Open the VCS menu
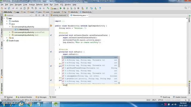Screen dimensions: 191x107 tap(61, 5)
